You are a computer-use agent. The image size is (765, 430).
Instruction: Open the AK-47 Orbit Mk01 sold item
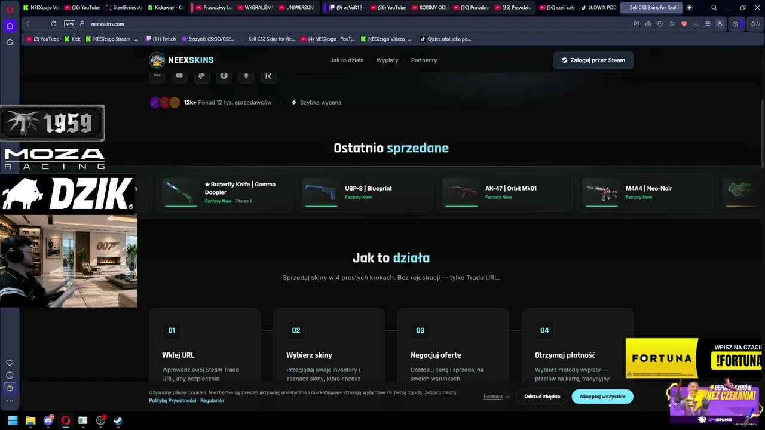tap(505, 192)
